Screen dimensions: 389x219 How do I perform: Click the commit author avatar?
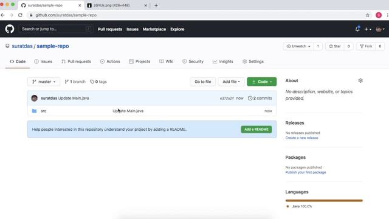click(35, 98)
